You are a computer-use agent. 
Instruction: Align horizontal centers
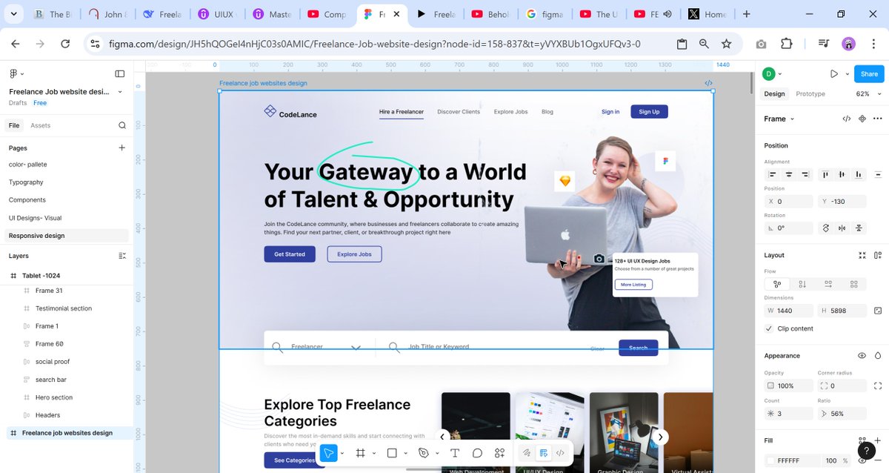point(789,175)
